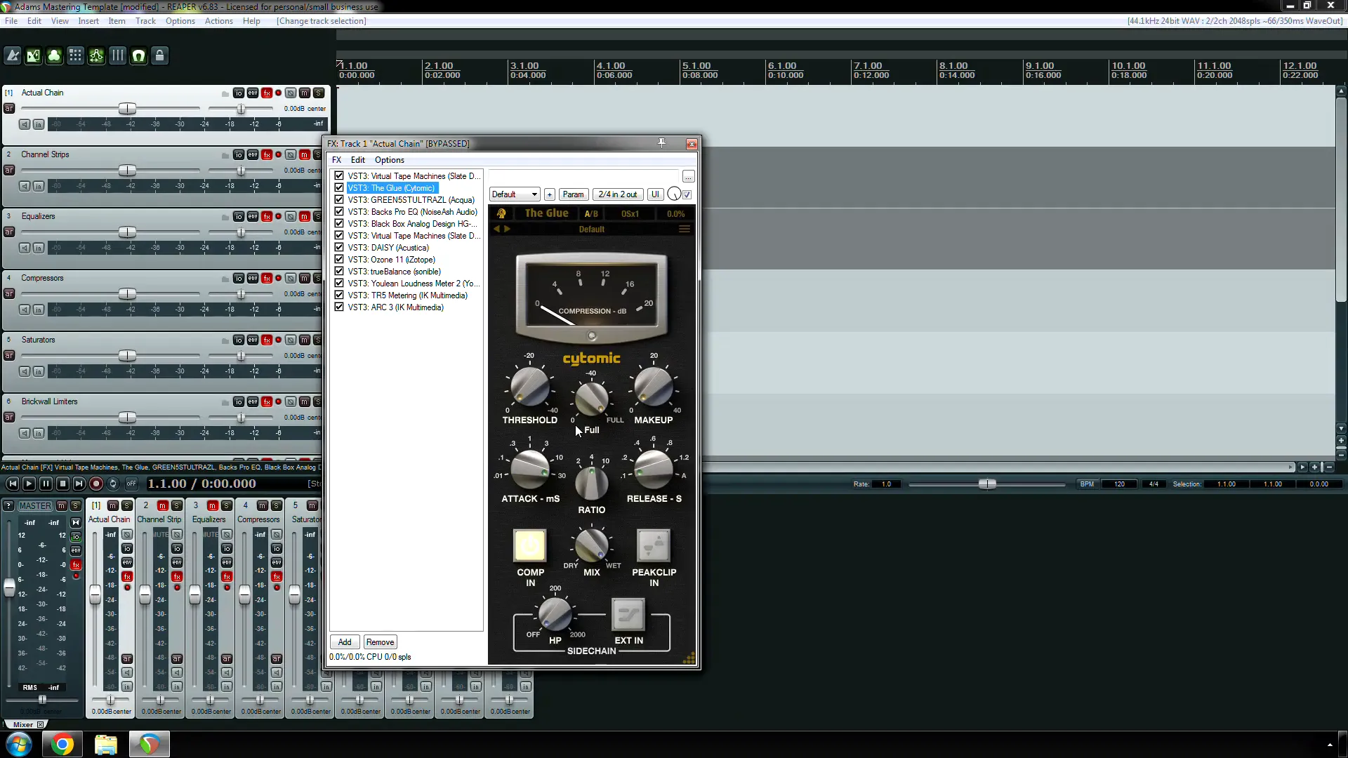Select Backs Pro EQ in FX list
The width and height of the screenshot is (1348, 758).
412,212
